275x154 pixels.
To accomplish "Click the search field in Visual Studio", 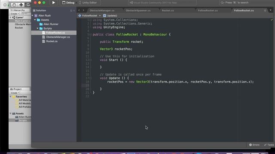I will [x=246, y=3].
